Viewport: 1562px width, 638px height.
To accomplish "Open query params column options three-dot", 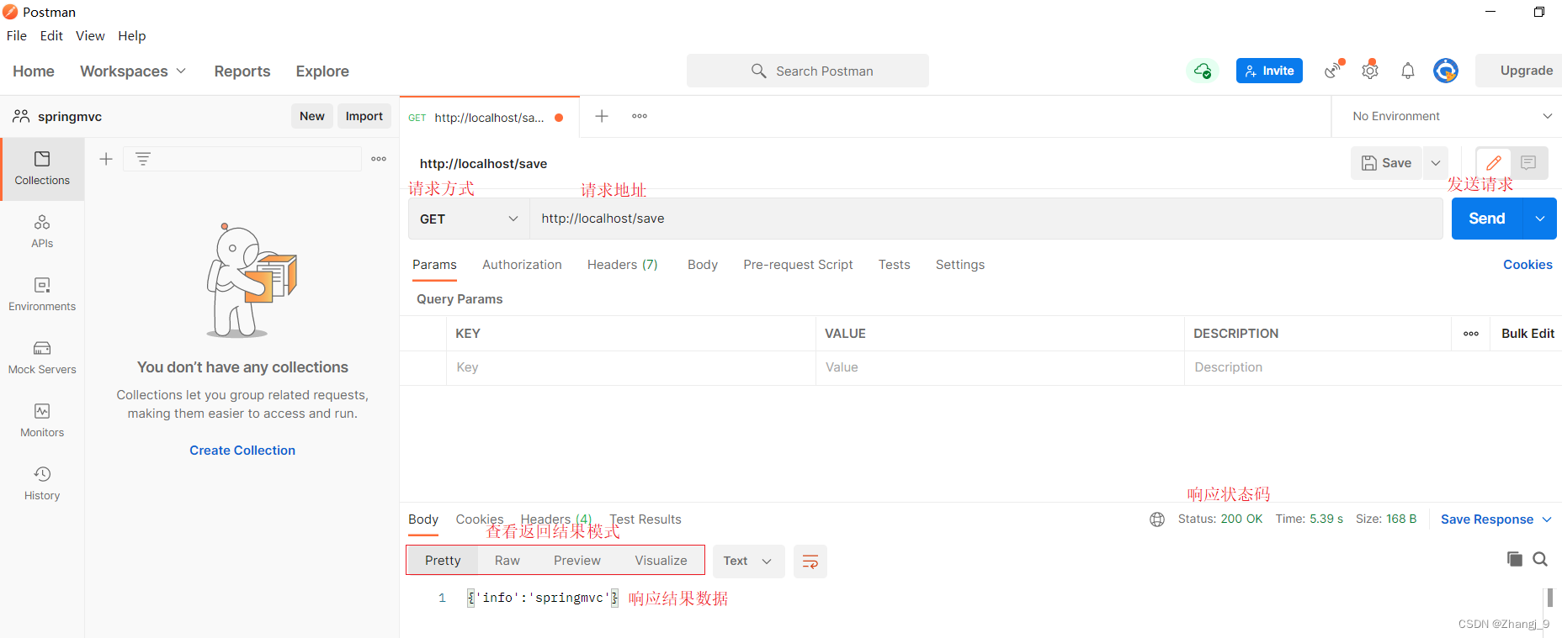I will pos(1471,334).
